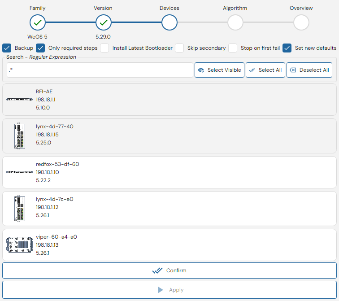This screenshot has width=339, height=301.
Task: Click the Algorithm step label
Action: 235,8
